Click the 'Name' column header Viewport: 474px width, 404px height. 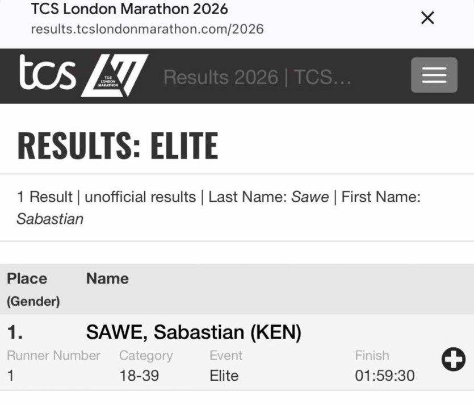click(107, 278)
